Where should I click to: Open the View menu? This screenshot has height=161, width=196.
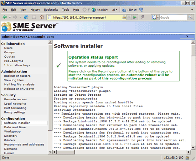pyautogui.click(x=23, y=10)
